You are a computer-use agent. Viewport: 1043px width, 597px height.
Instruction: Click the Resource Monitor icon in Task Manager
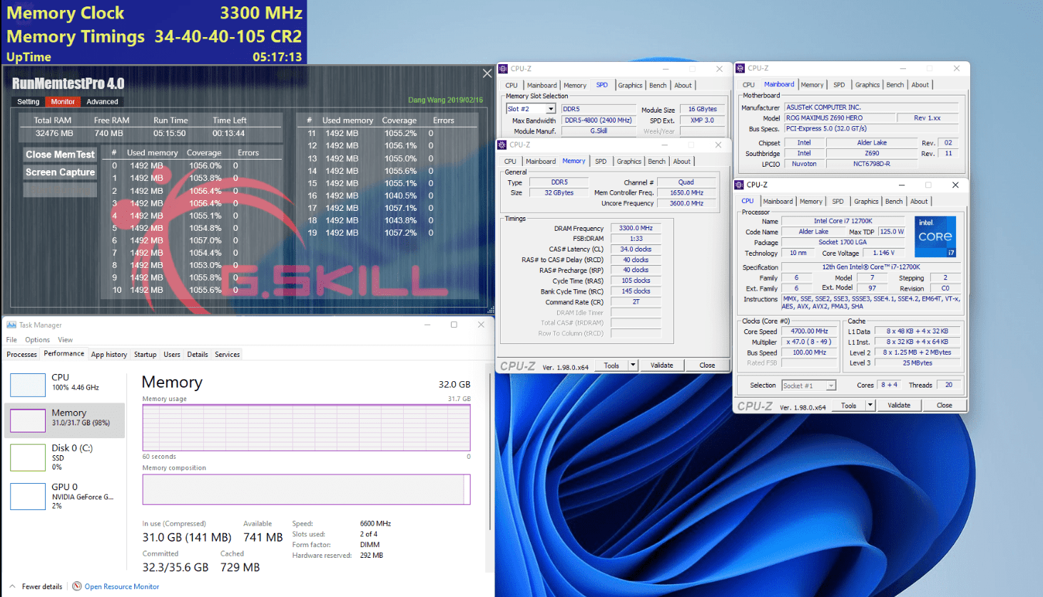(77, 586)
